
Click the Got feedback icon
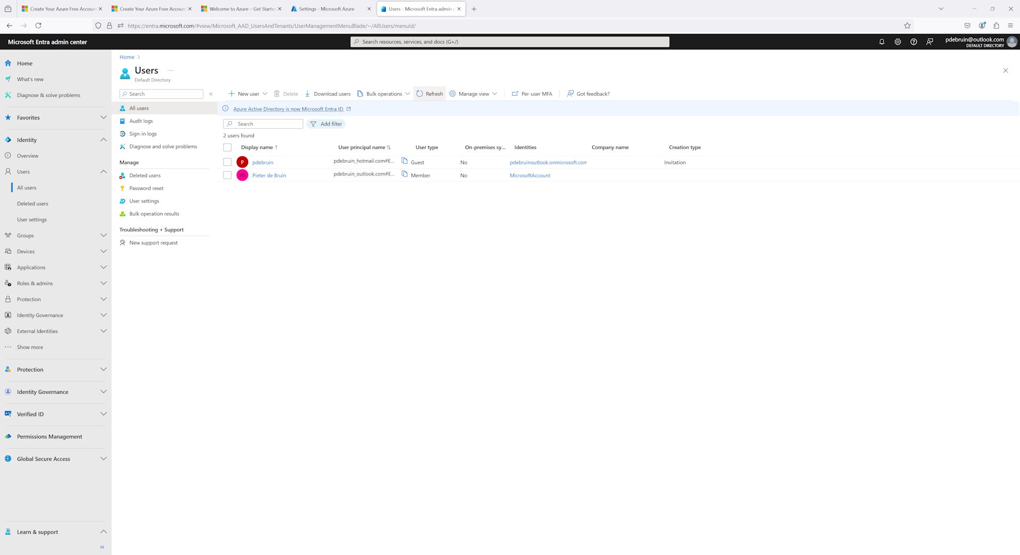coord(570,94)
